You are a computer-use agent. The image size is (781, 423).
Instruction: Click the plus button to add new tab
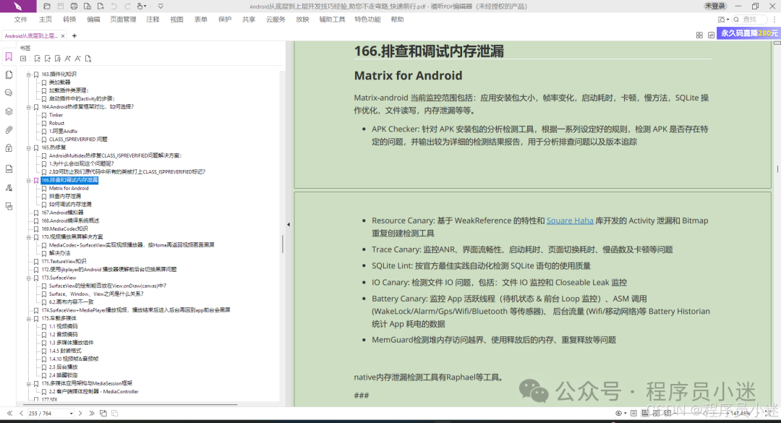pos(74,36)
